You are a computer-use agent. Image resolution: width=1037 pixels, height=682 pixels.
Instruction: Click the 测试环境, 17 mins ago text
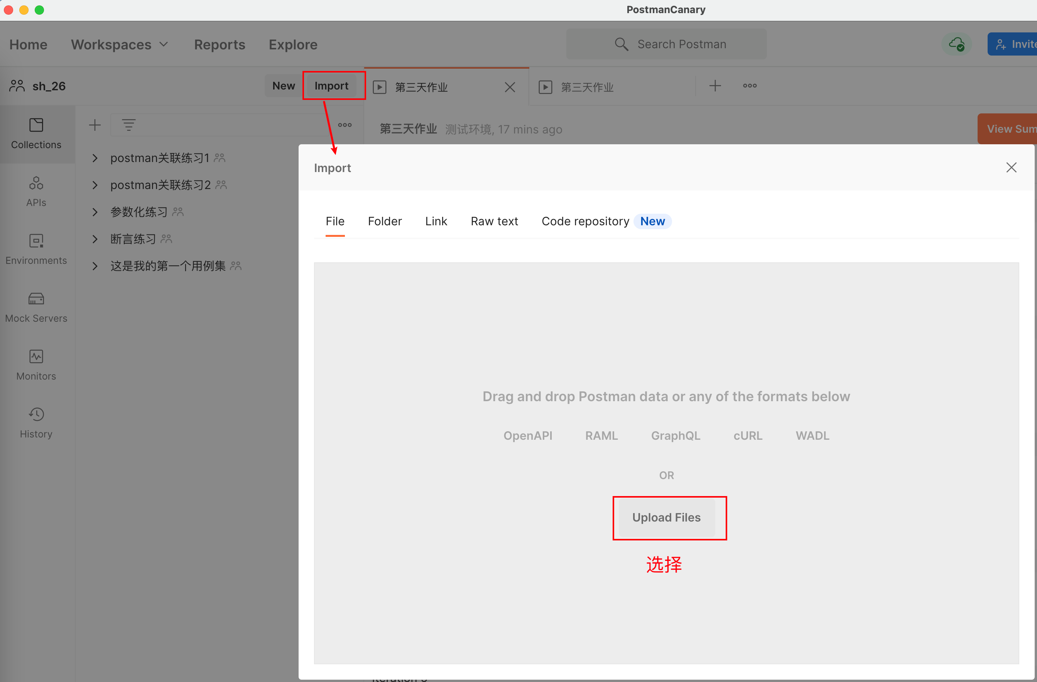503,130
